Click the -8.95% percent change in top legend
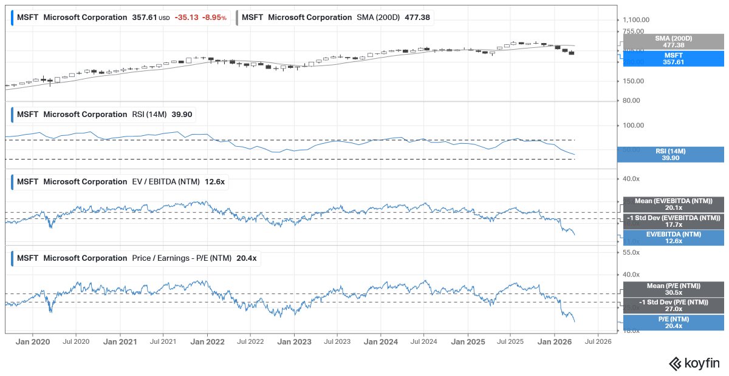This screenshot has width=729, height=376. [x=215, y=18]
